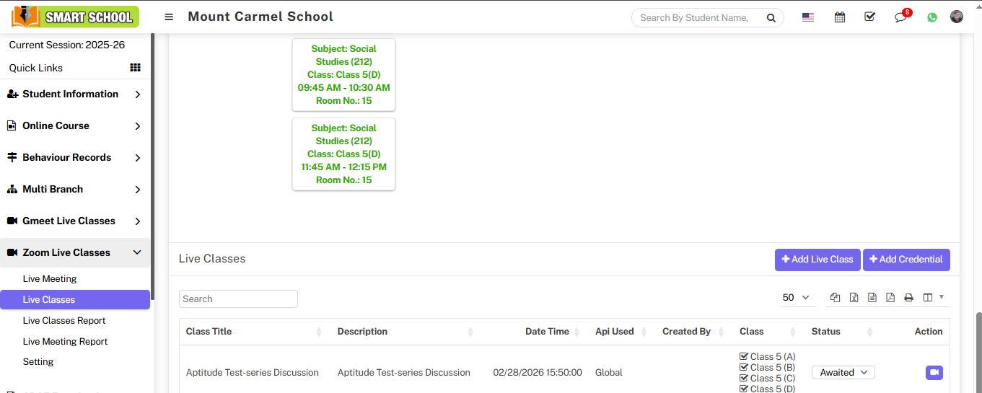Toggle the Class 5 (C) checkbox
This screenshot has height=393, width=982.
(x=744, y=378)
